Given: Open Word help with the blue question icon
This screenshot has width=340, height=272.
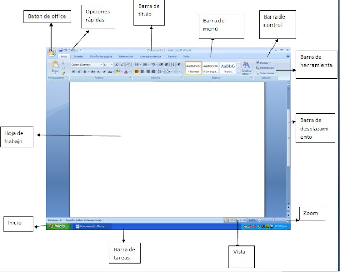Looking at the screenshot, I should (288, 57).
